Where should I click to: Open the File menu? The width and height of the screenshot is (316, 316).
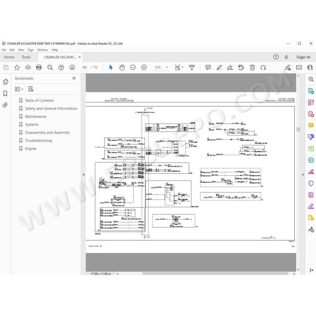coord(4,50)
